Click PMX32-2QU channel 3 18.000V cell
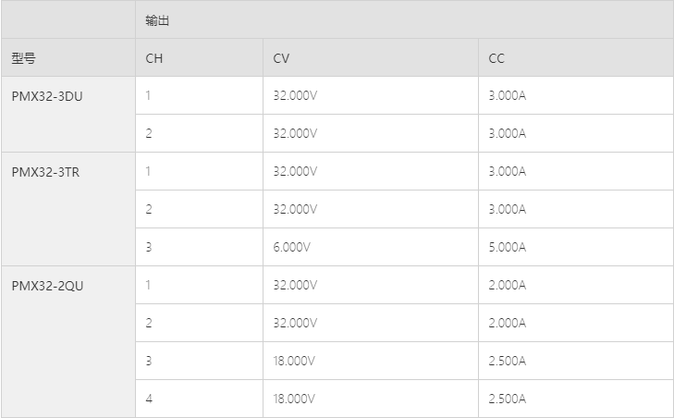Viewport: 674px width, 418px height. 295,362
